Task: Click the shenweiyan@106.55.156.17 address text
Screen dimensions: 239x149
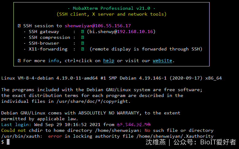Action: 98,26
